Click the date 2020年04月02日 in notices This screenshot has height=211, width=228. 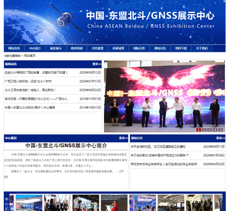click(x=214, y=164)
